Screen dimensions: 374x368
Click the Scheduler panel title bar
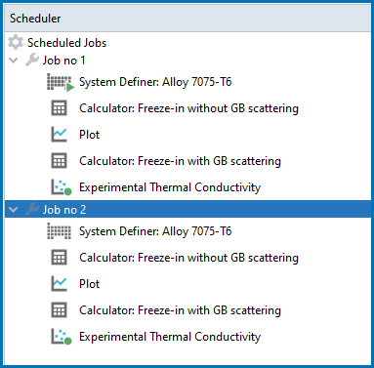(187, 19)
